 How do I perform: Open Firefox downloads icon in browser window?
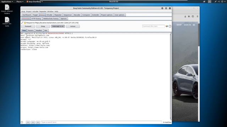(x=185, y=17)
